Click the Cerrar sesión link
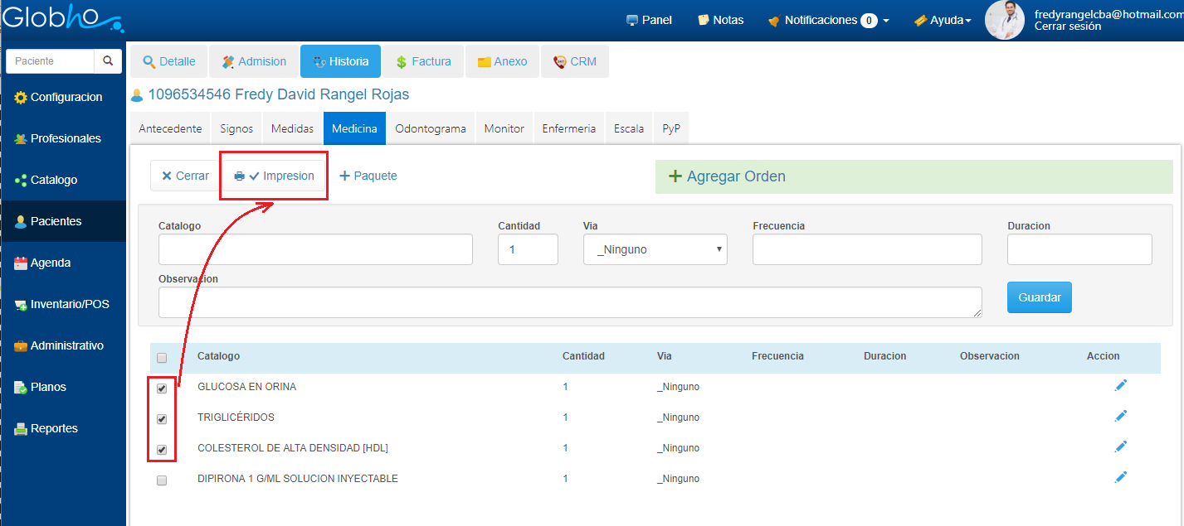This screenshot has height=526, width=1184. click(x=1068, y=27)
